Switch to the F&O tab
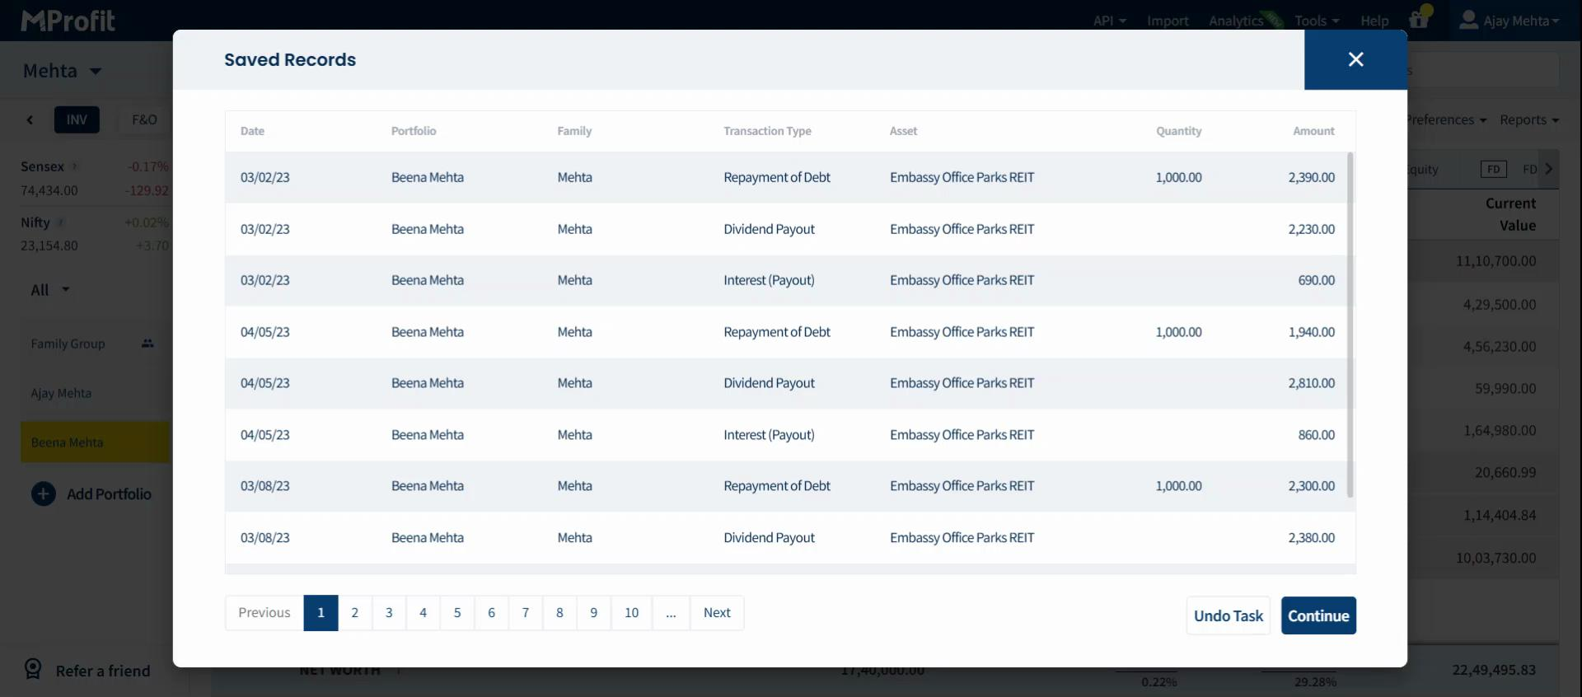Viewport: 1582px width, 697px height. (144, 119)
